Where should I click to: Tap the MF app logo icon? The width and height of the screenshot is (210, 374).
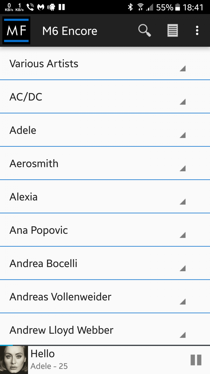click(16, 30)
